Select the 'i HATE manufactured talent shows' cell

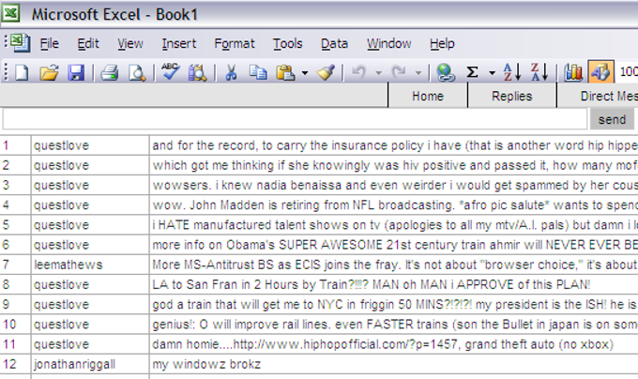(394, 225)
